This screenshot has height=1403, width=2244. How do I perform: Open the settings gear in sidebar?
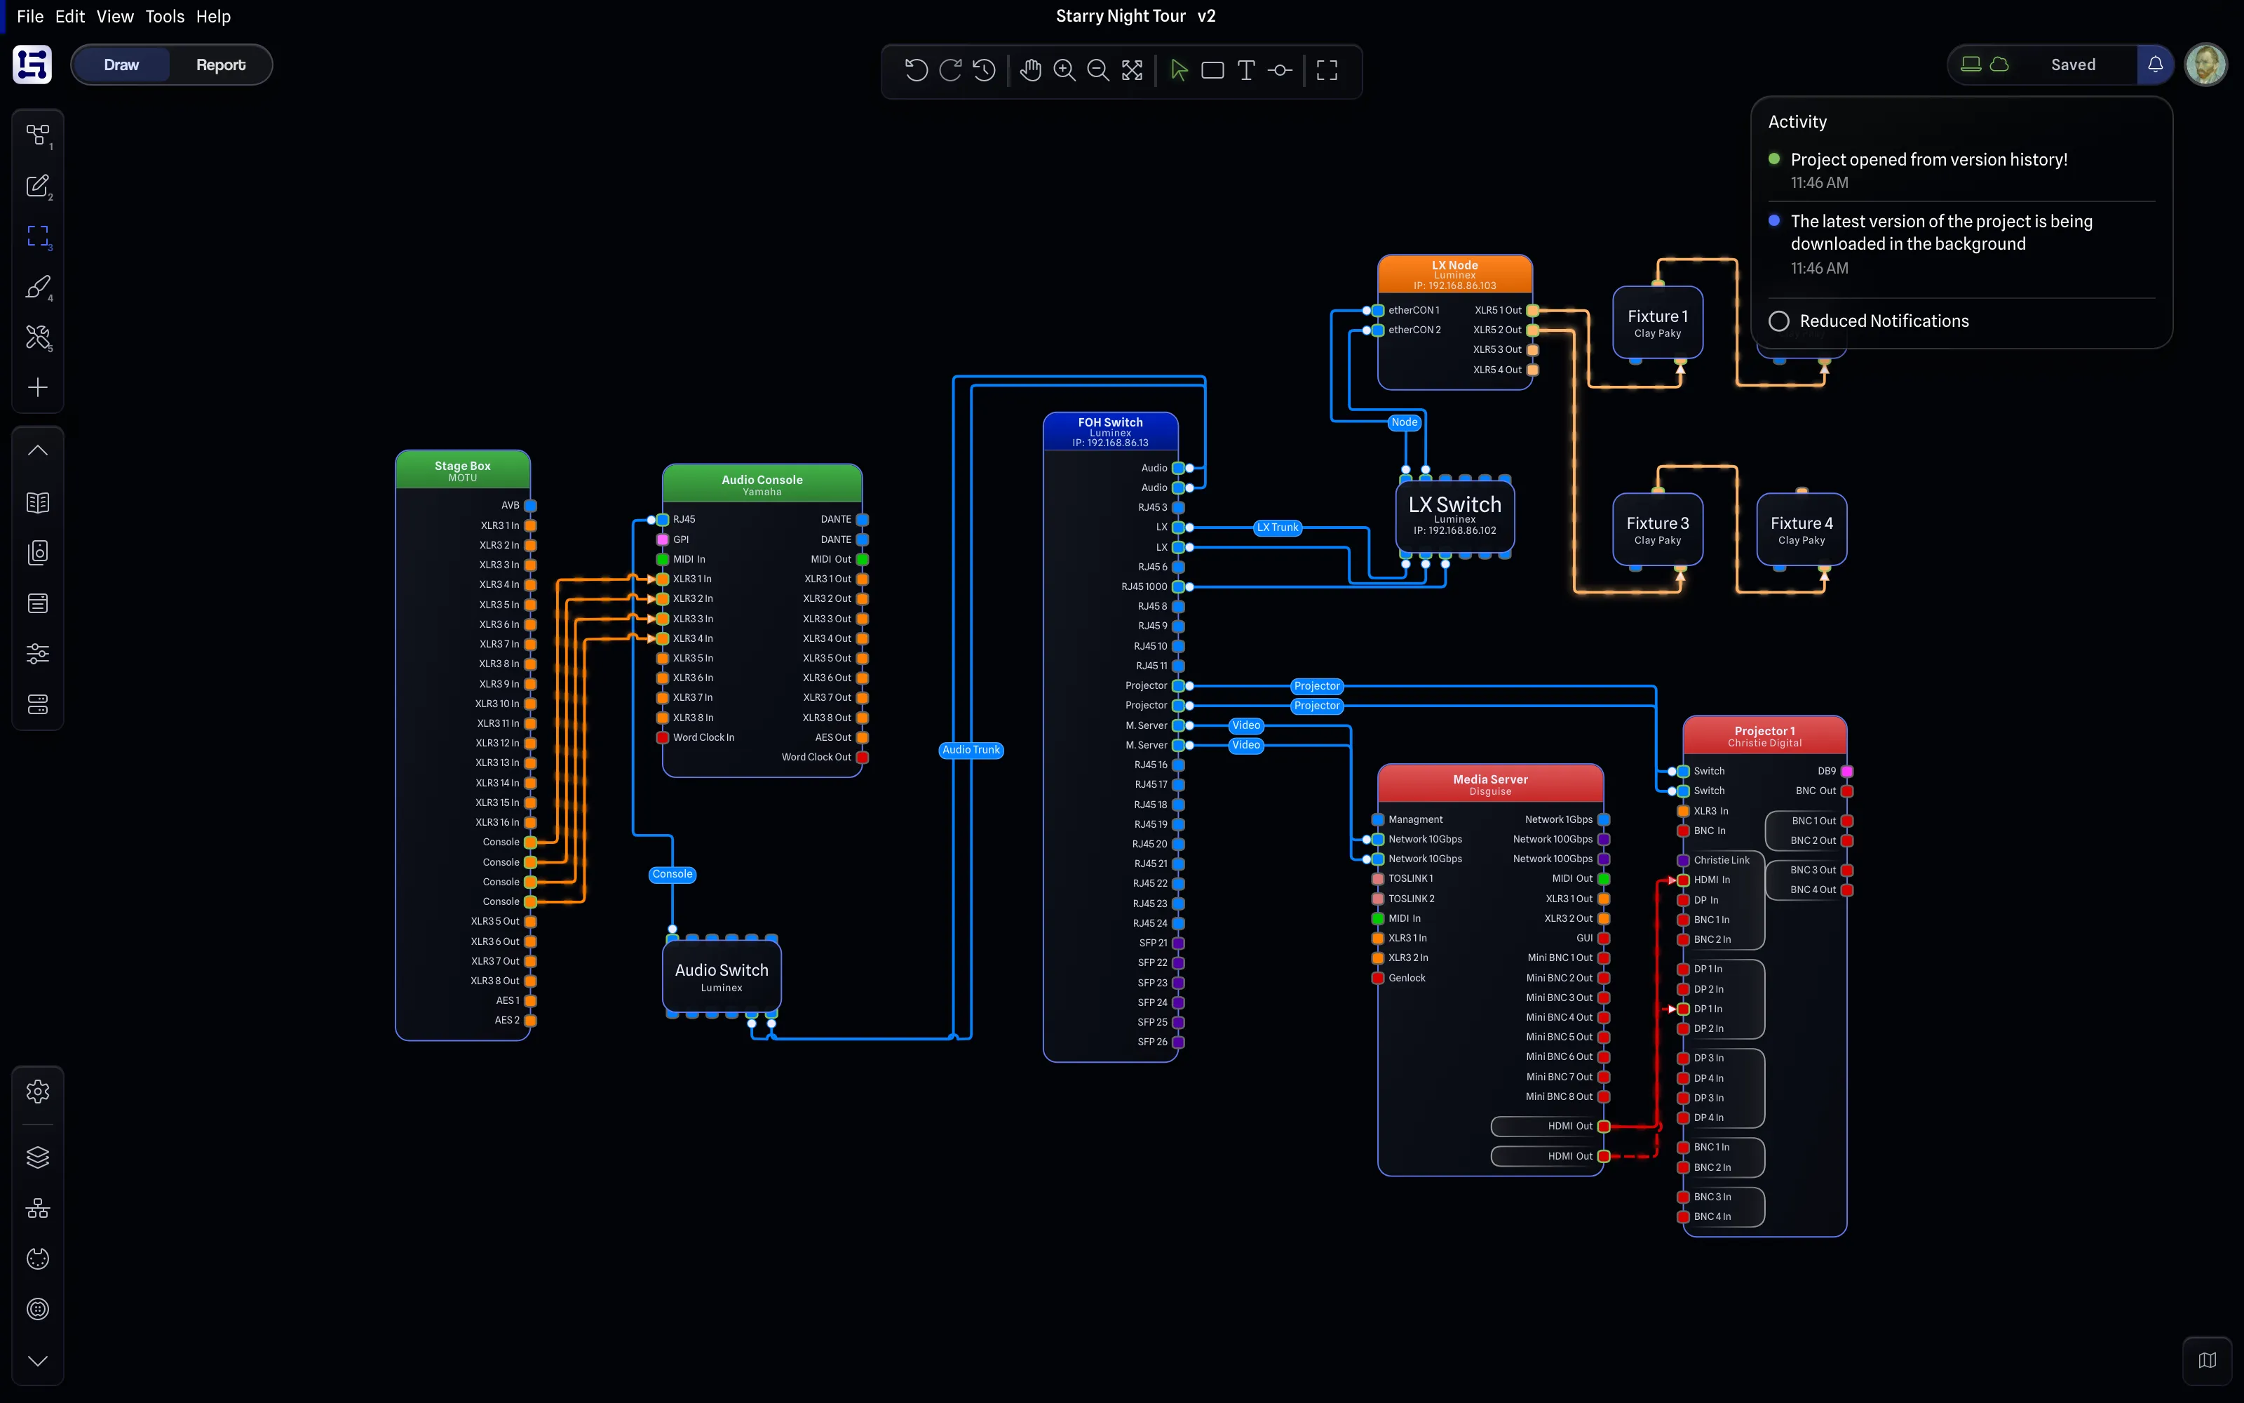[38, 1092]
